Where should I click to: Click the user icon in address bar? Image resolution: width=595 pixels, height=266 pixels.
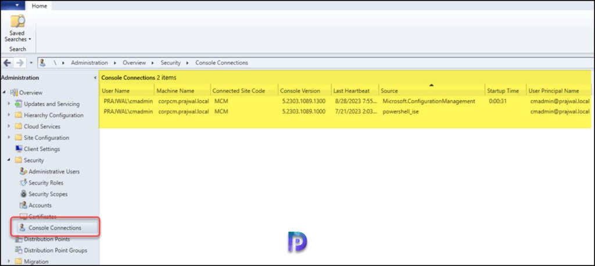click(43, 63)
